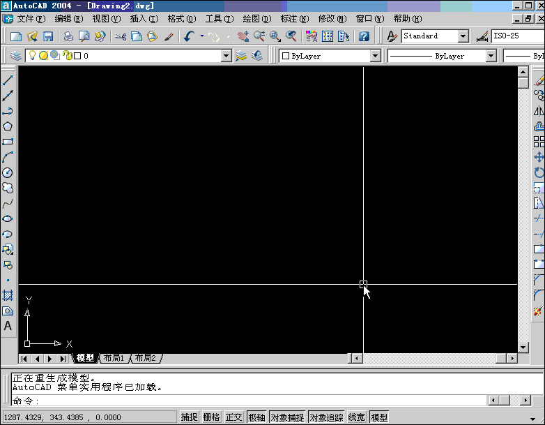Screen dimensions: 545x425
Task: Click horizontal scrollbar right arrow
Action: coord(512,358)
